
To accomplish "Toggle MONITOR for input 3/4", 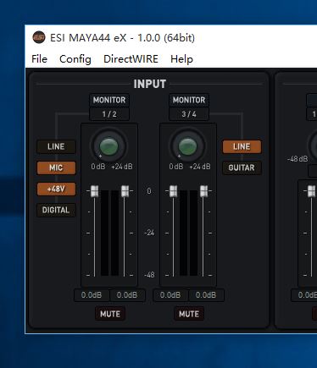I will click(189, 100).
